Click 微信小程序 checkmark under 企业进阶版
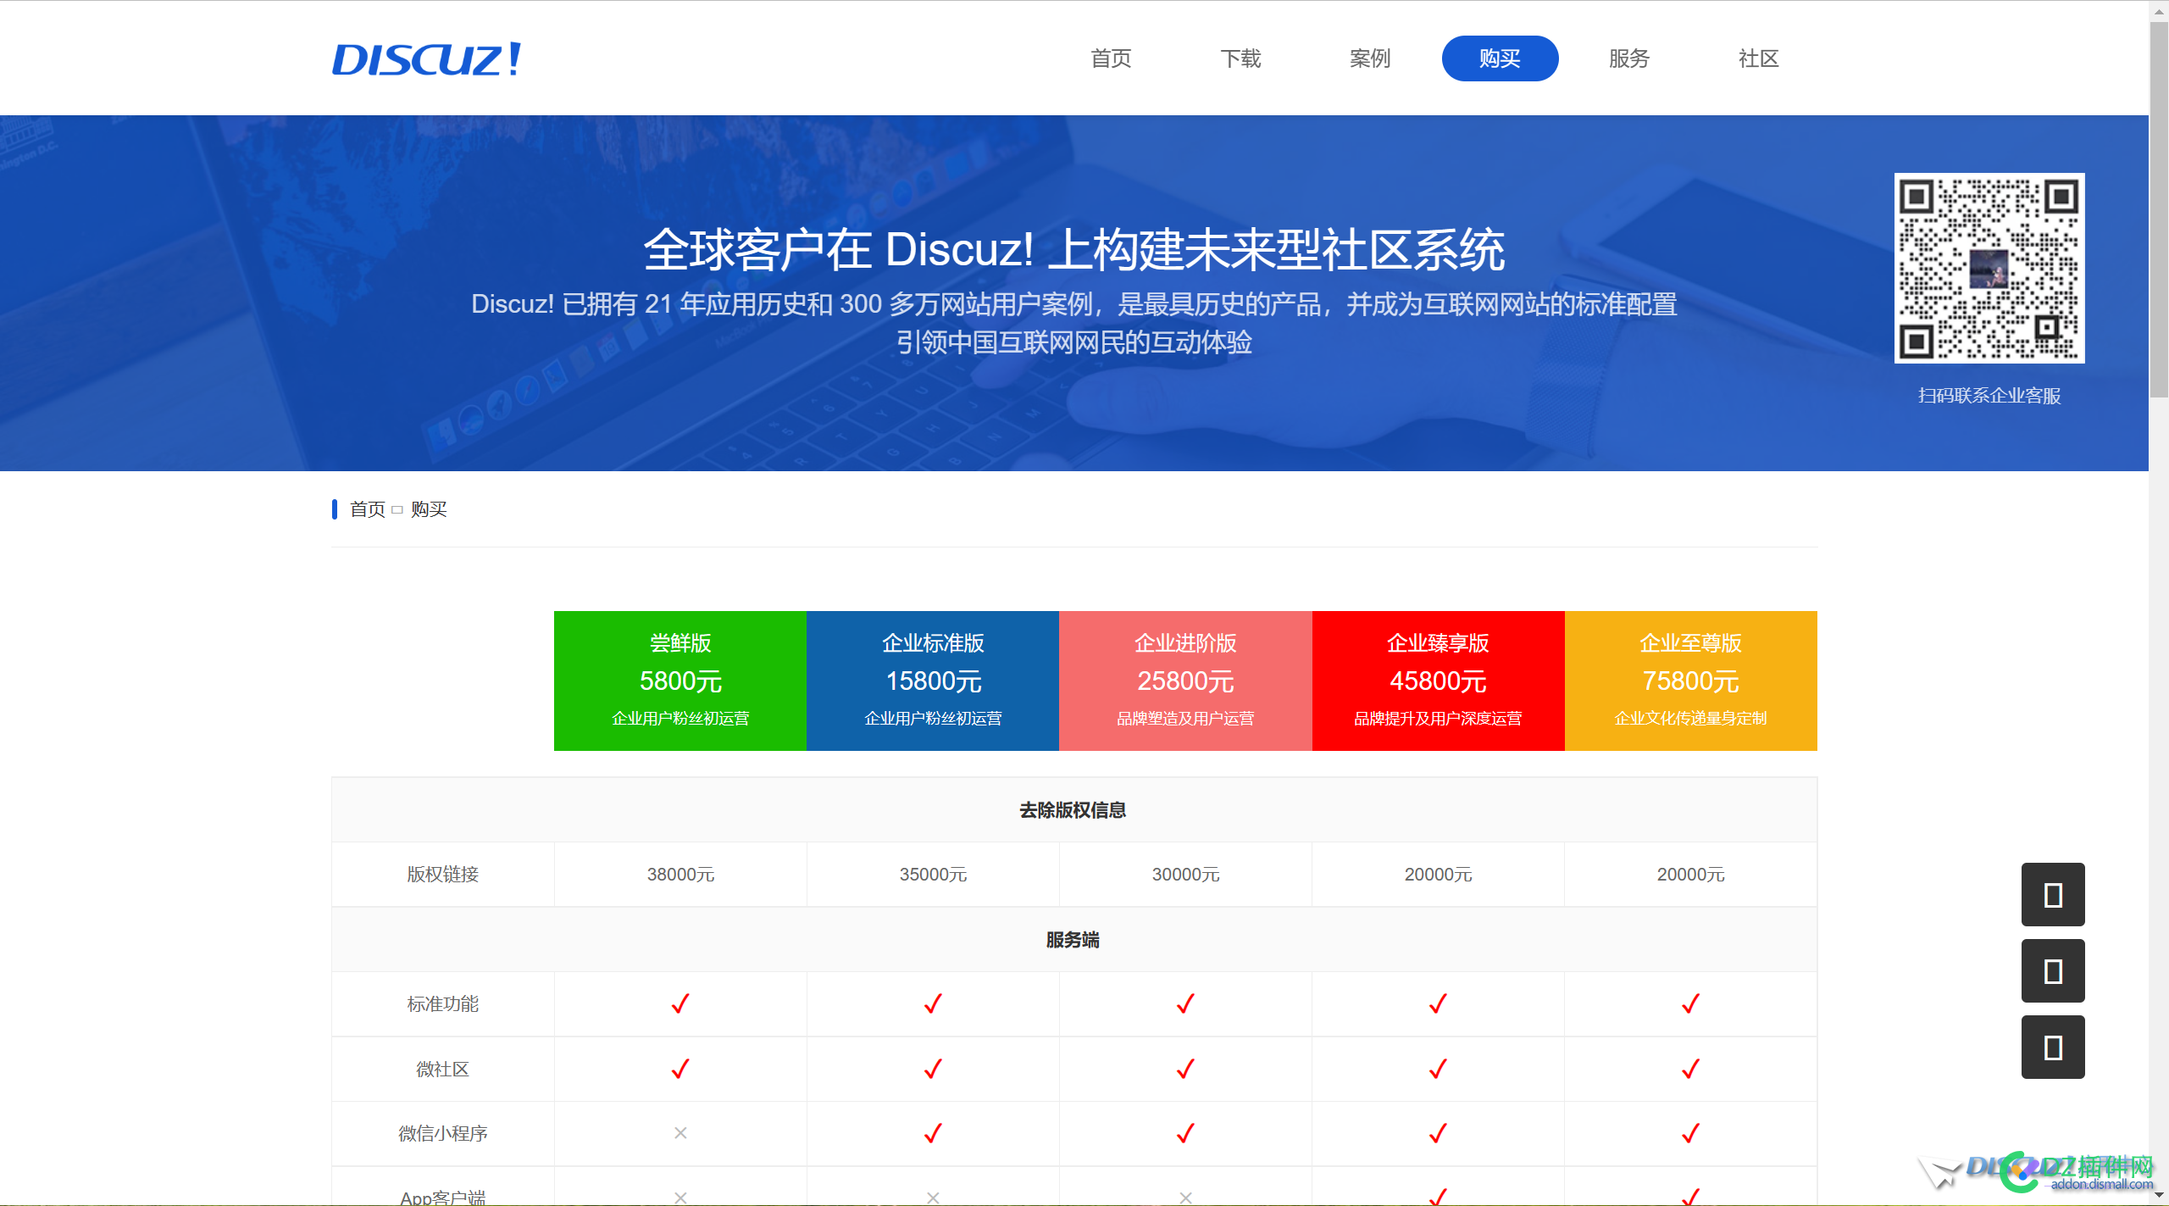Screen dimensions: 2169x1206 click(1185, 1133)
